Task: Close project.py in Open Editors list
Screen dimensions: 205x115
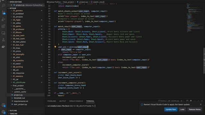Action: [11, 5]
